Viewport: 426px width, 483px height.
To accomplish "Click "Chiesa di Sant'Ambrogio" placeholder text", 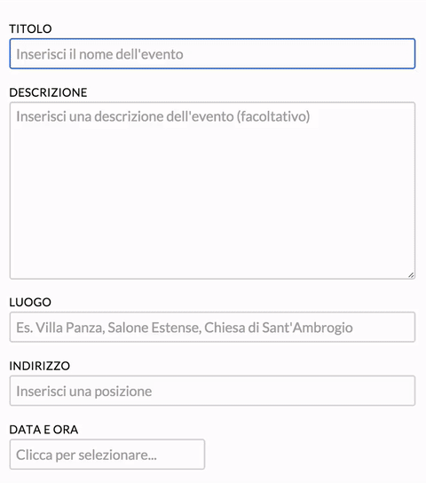I will pyautogui.click(x=279, y=328).
